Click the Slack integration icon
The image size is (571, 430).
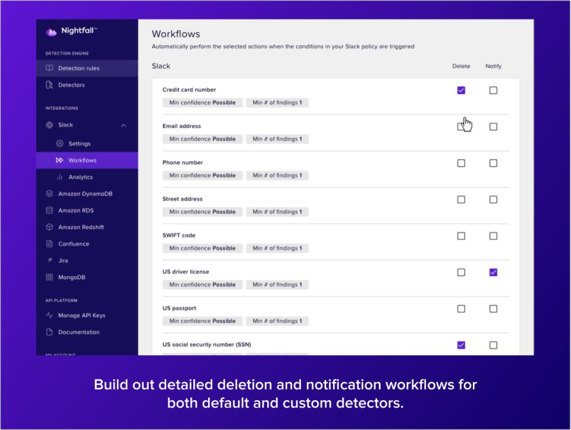coord(49,125)
